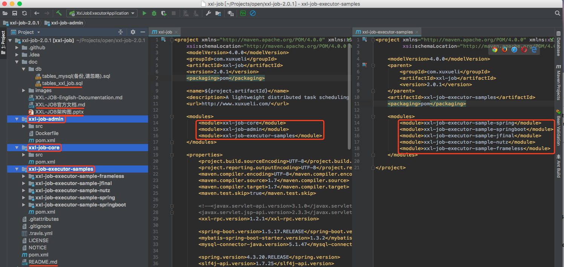The height and width of the screenshot is (267, 564).
Task: Open the Project view selector dropdown
Action: point(38,32)
